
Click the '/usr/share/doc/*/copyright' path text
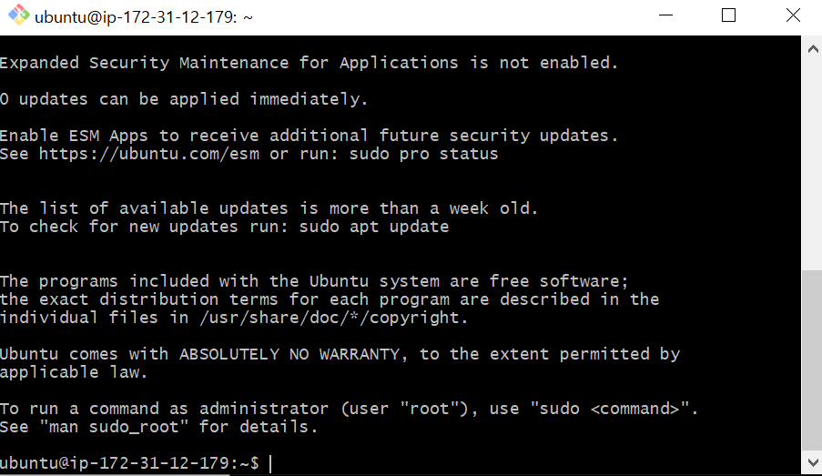coord(330,318)
